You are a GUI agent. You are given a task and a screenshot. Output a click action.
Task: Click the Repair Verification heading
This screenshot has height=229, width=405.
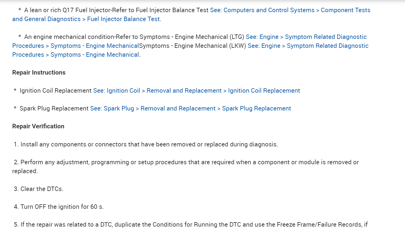point(38,126)
